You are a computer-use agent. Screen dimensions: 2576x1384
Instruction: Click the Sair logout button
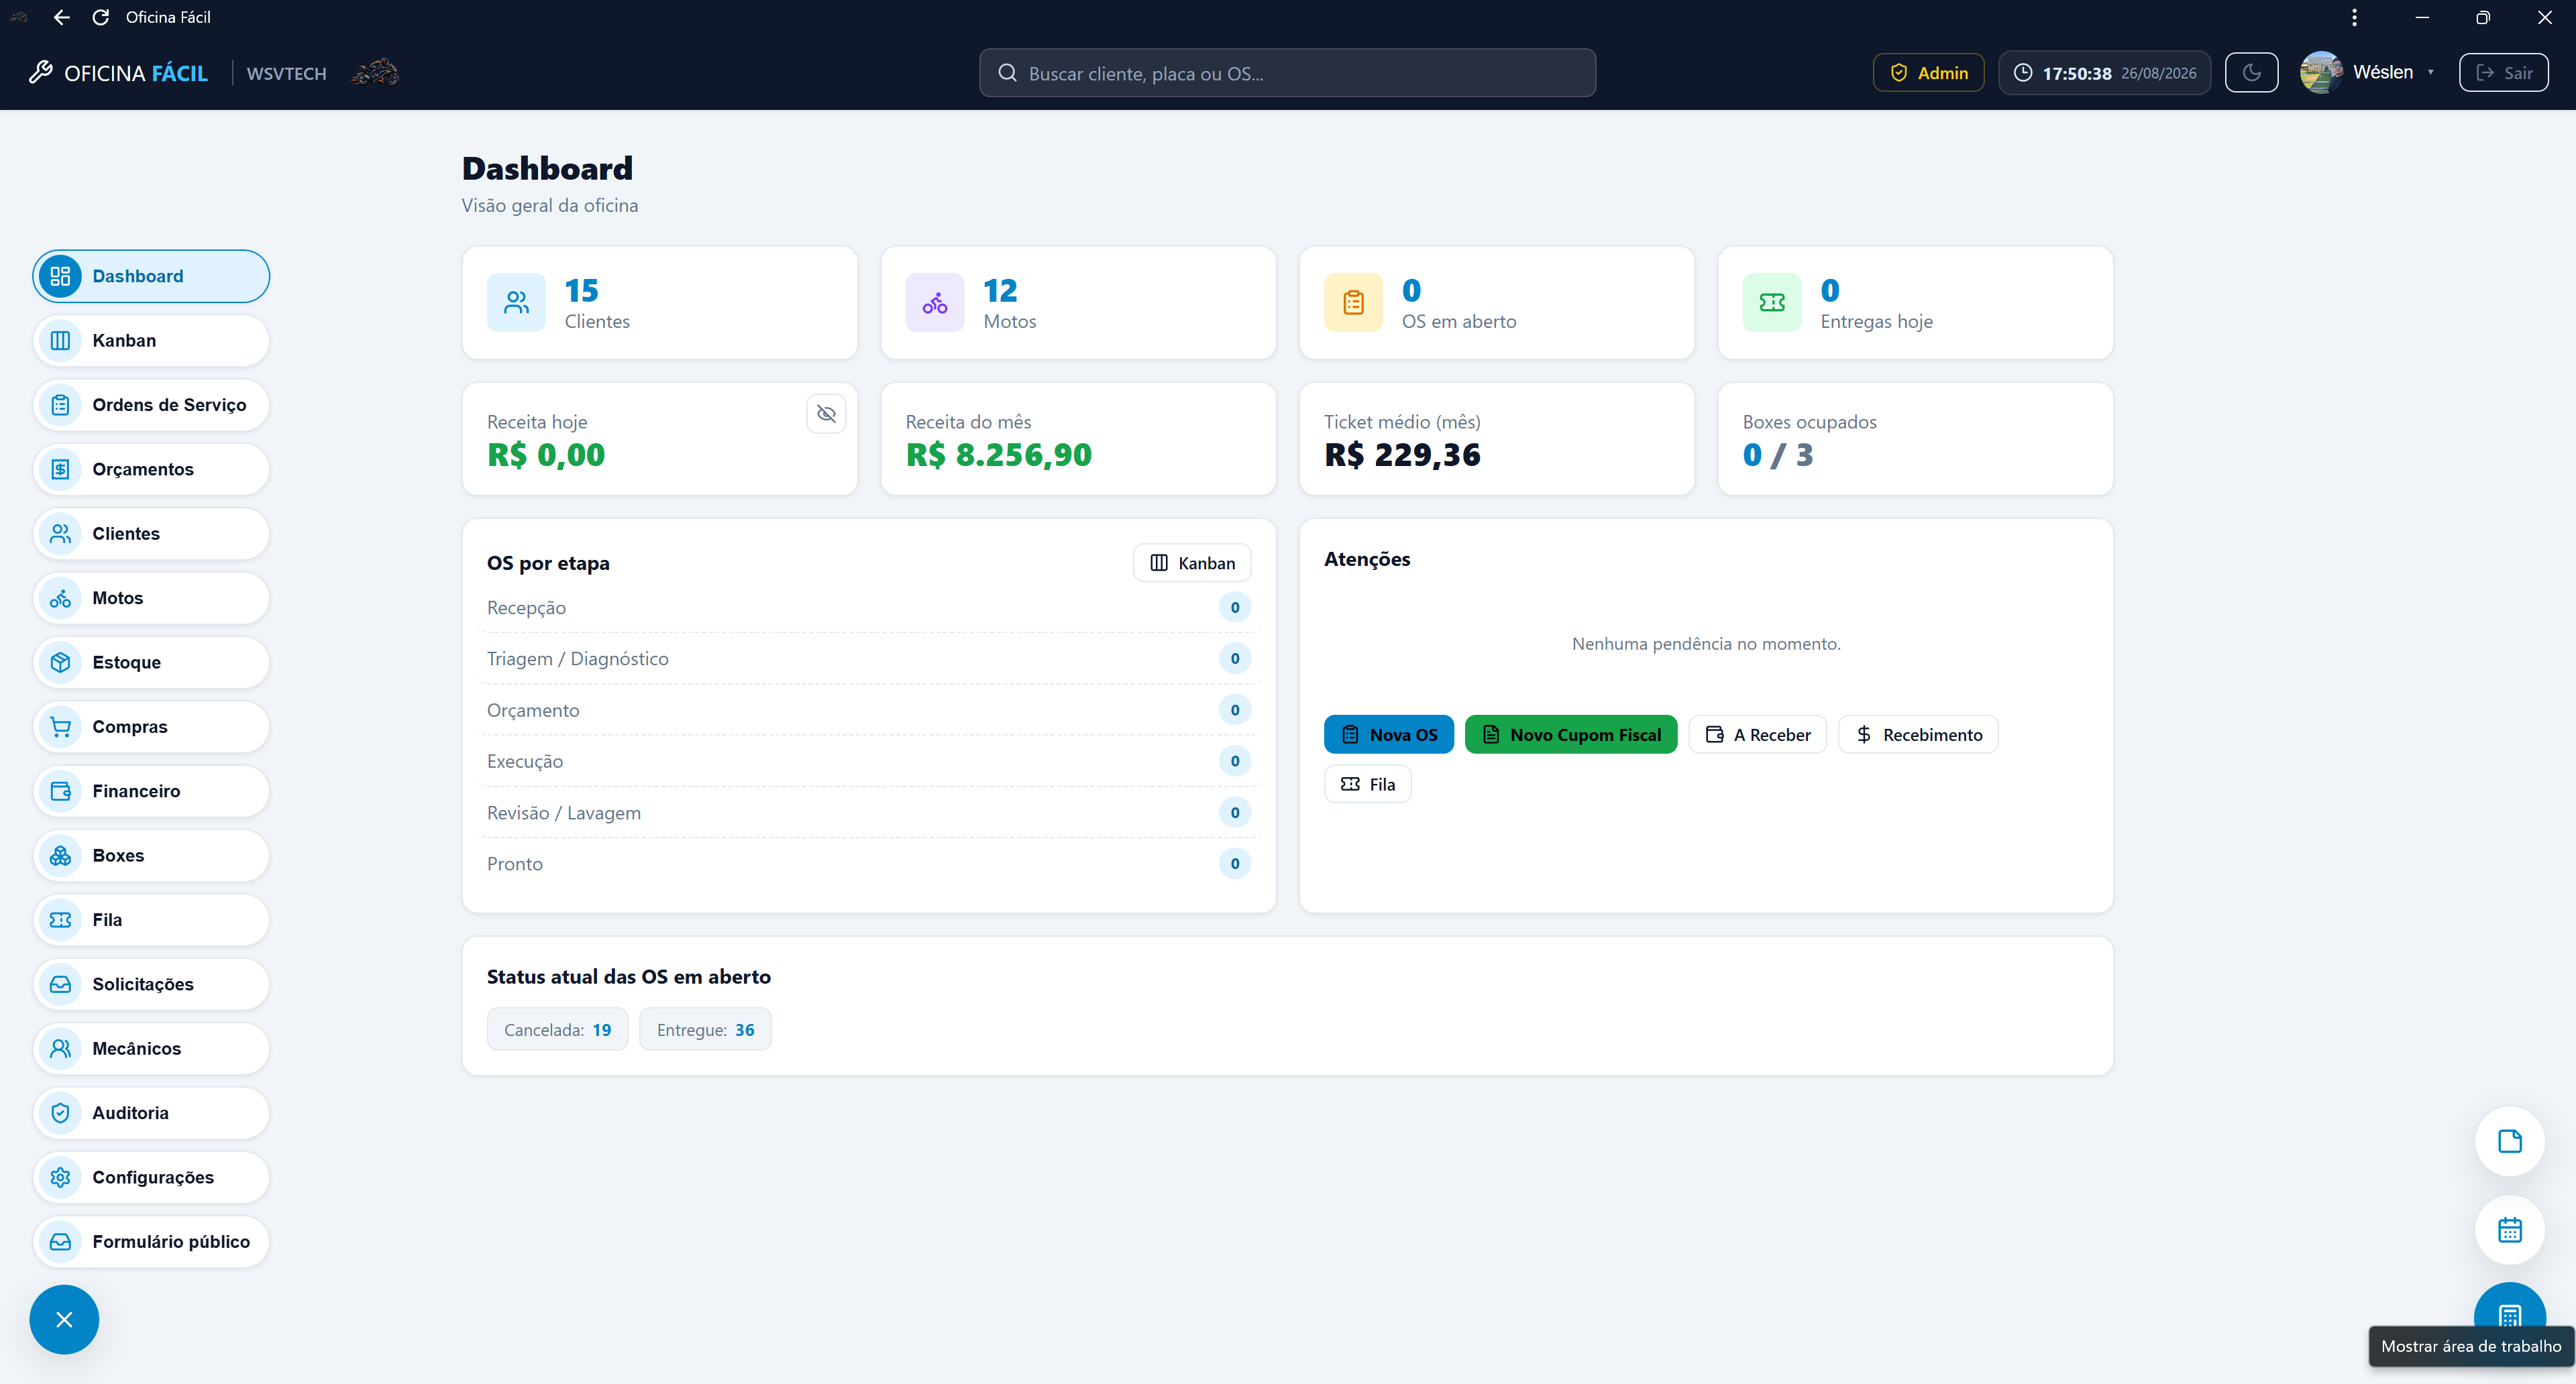pos(2503,73)
